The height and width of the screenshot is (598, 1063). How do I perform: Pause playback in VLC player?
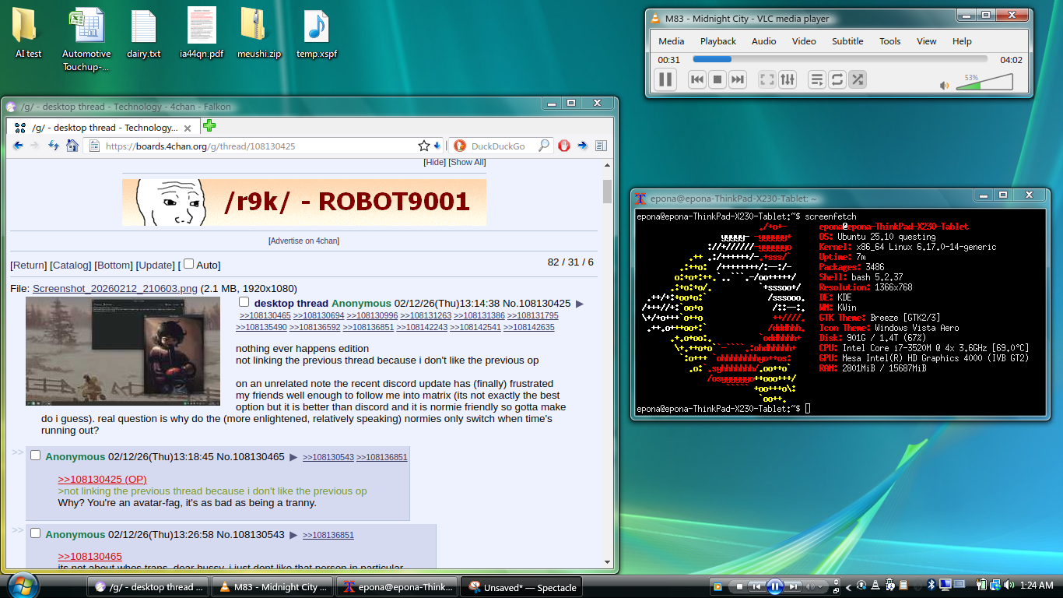[665, 79]
